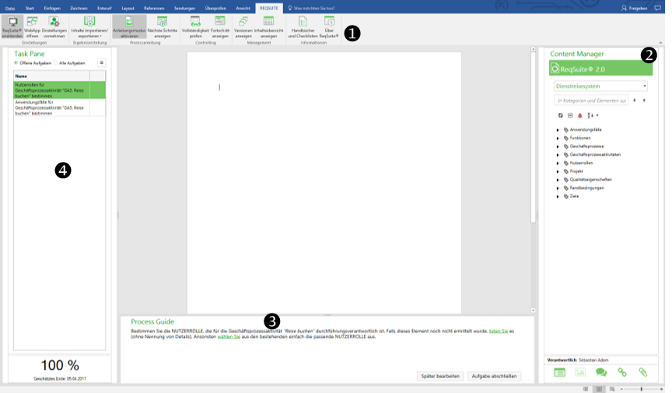Click the zoom slider in status bar
The width and height of the screenshot is (672, 393).
(x=641, y=388)
